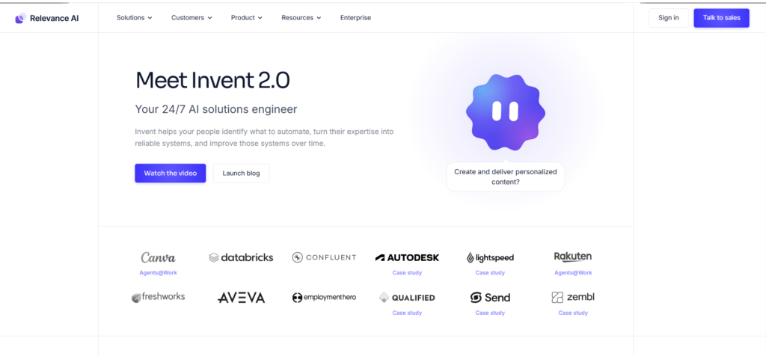Click the Canva logo

[x=159, y=257]
